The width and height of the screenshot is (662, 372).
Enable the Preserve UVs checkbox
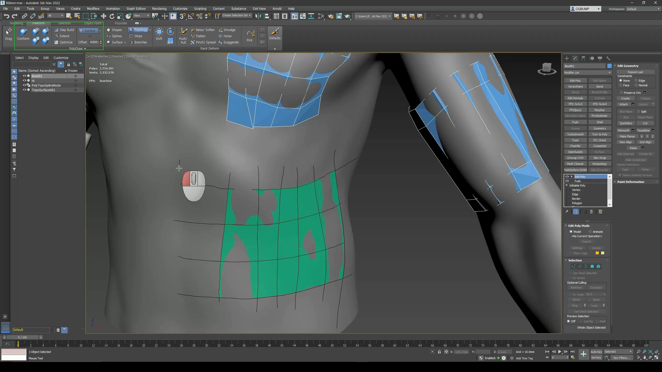click(x=621, y=92)
